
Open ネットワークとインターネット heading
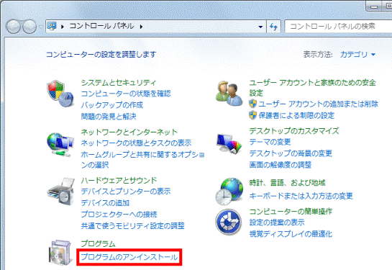(x=129, y=132)
